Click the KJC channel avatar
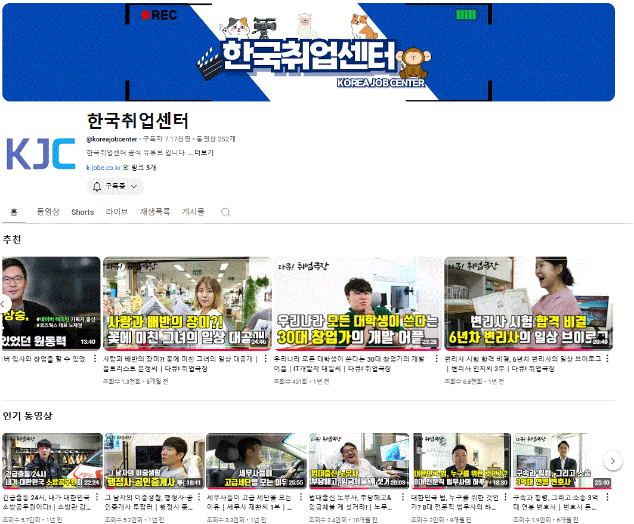The height and width of the screenshot is (524, 634). [41, 154]
